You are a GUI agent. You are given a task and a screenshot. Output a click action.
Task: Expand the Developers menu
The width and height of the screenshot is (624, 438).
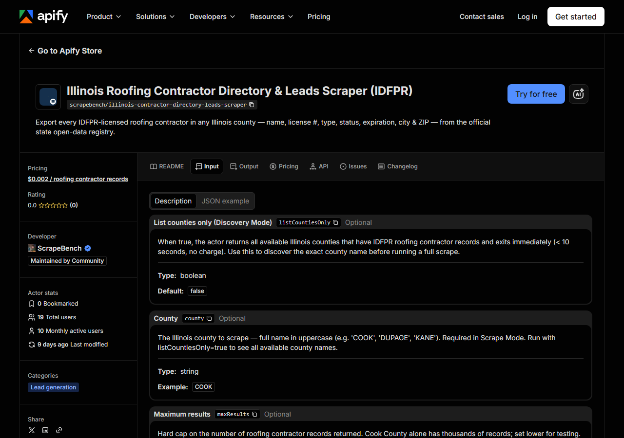coord(212,17)
